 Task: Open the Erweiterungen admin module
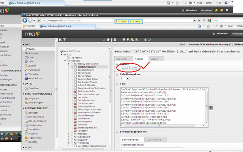36,117
